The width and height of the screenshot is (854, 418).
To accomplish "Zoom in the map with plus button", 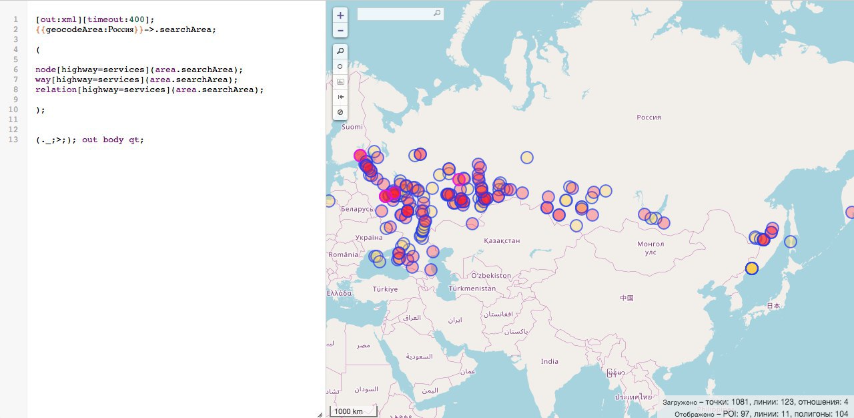I will [x=341, y=15].
